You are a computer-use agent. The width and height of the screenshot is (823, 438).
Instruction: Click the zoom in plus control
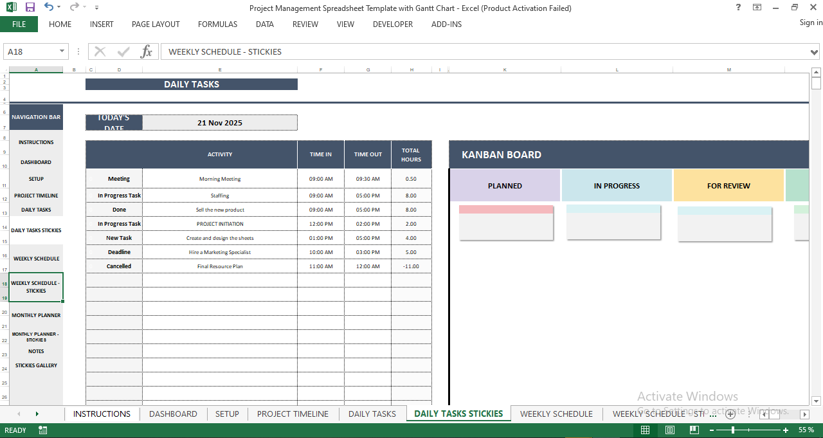pyautogui.click(x=787, y=429)
